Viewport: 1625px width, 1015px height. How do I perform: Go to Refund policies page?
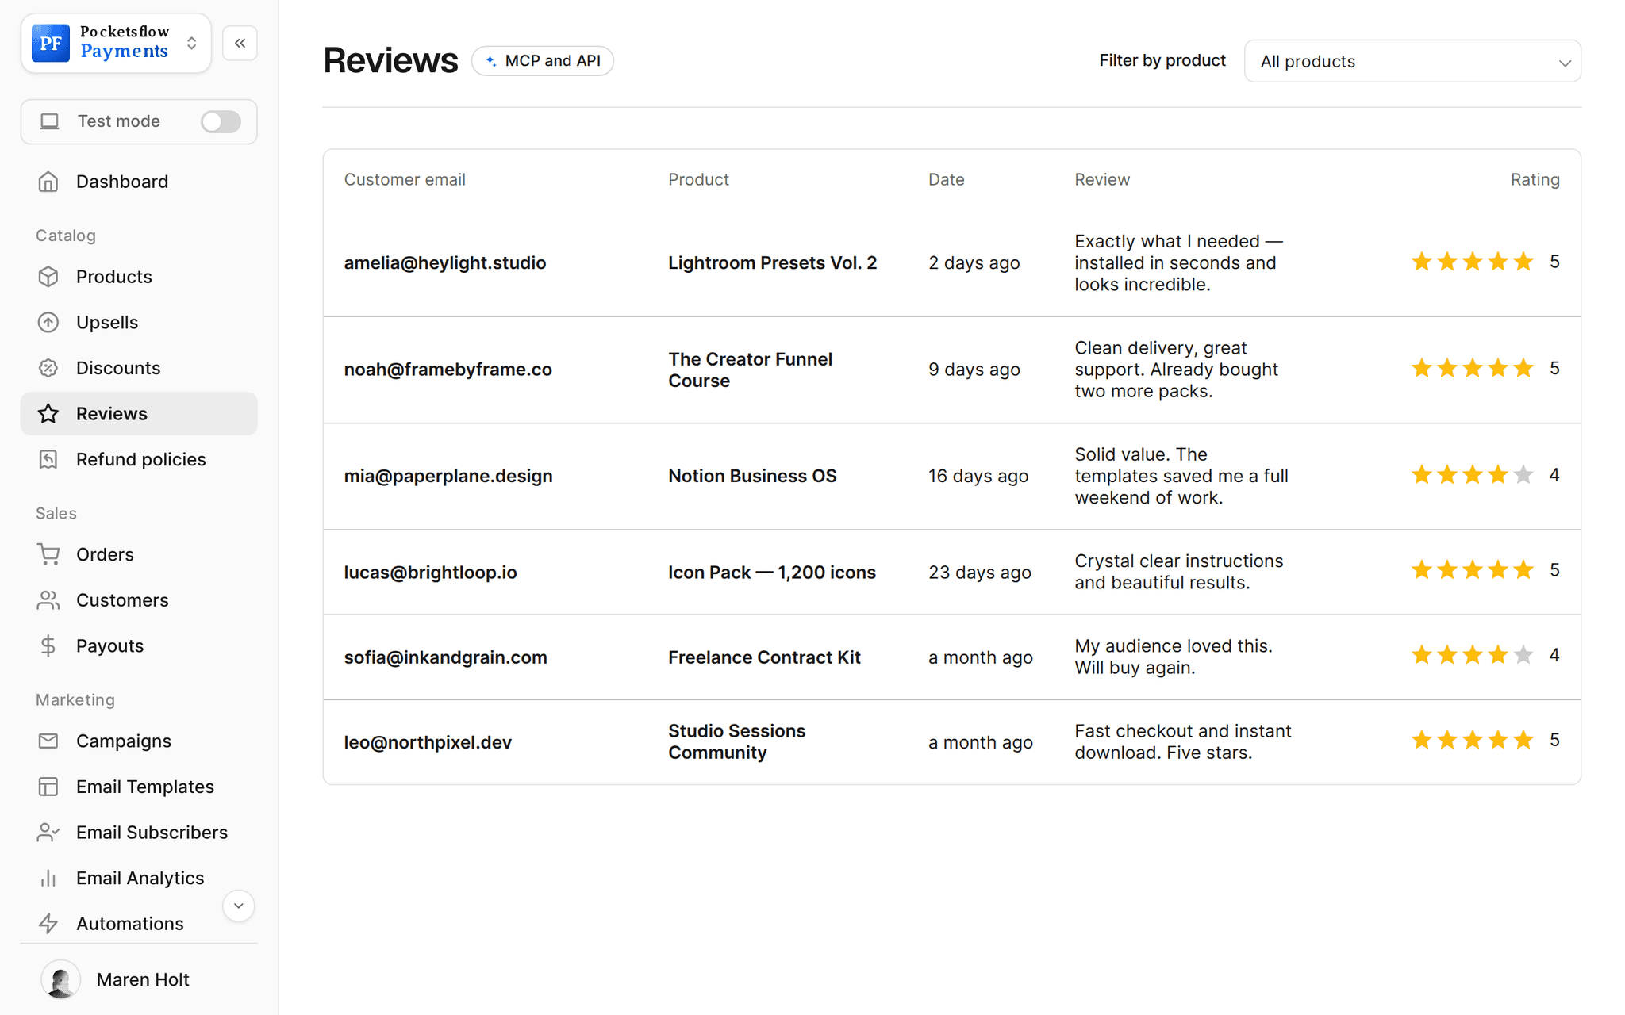pos(139,459)
